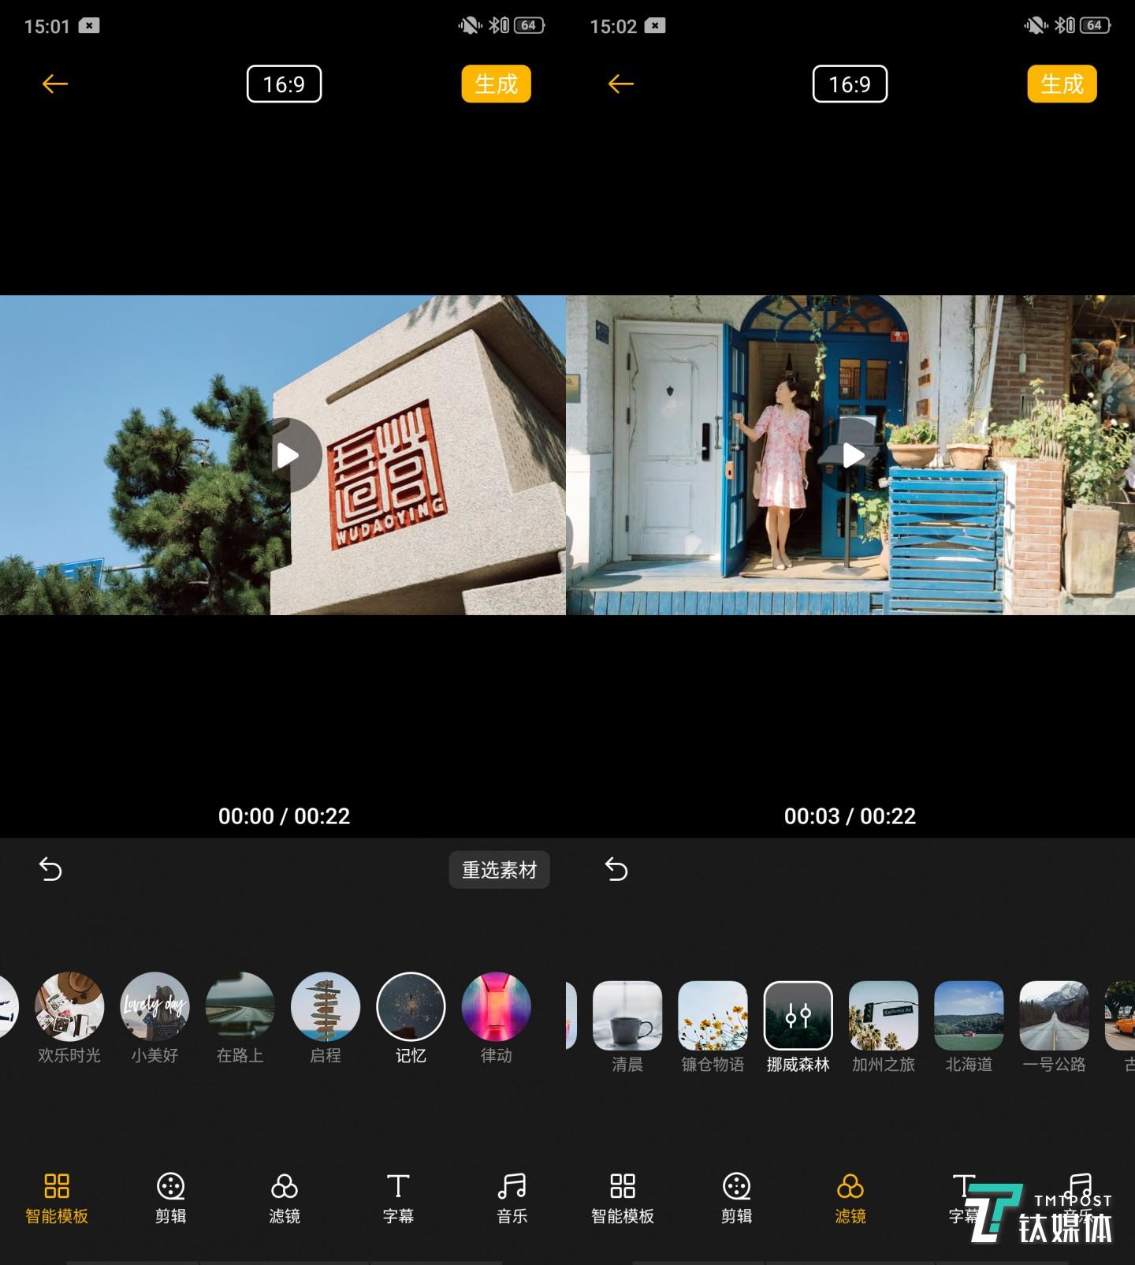This screenshot has width=1135, height=1265.
Task: Play the video of woman at blue door
Action: click(853, 455)
